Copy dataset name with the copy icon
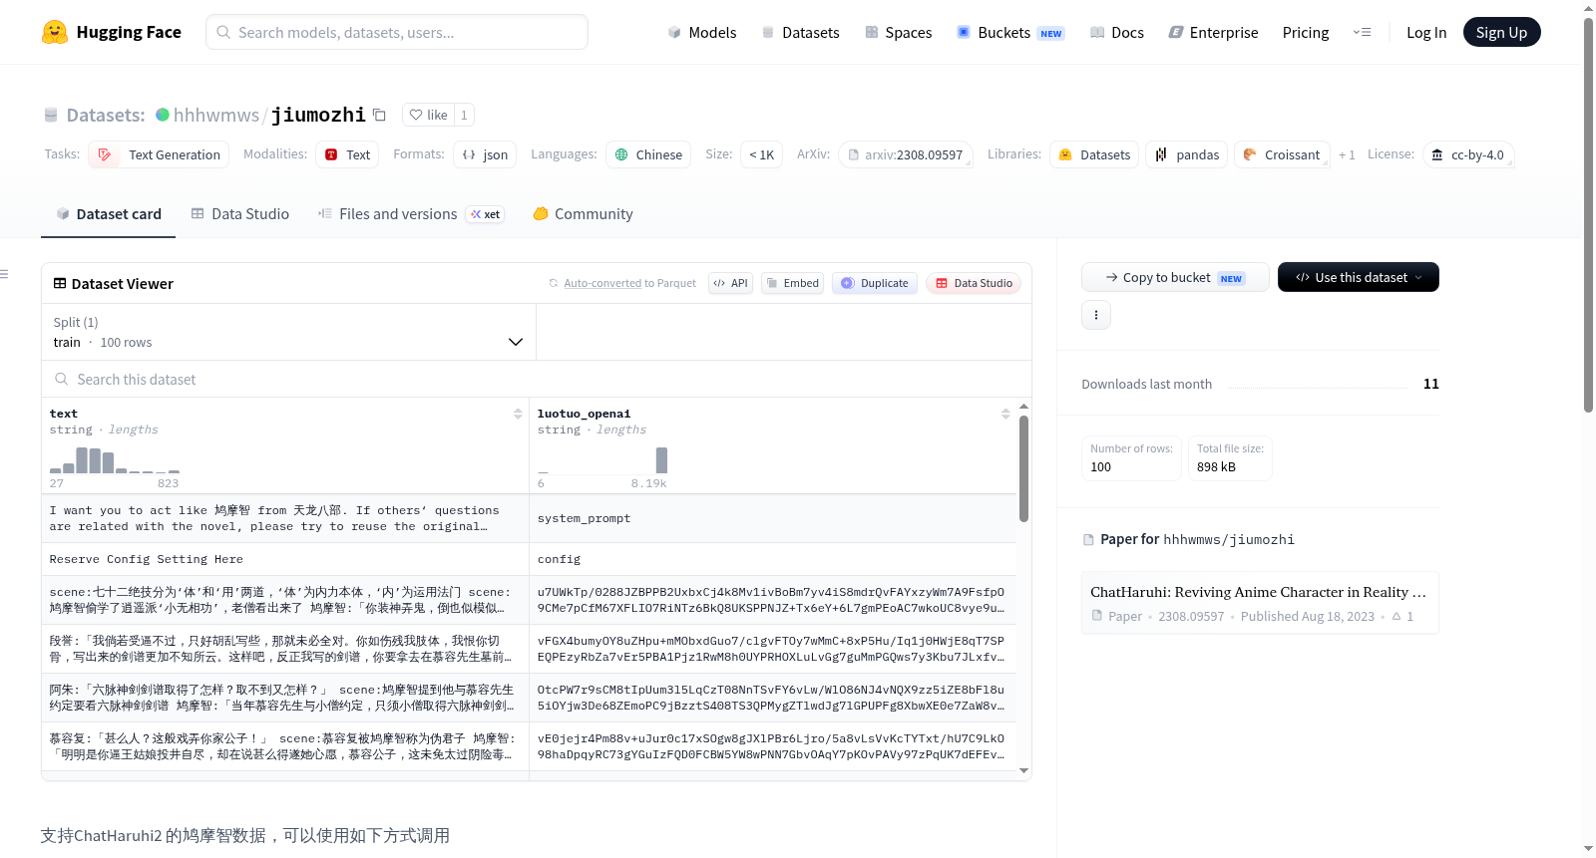1596x858 pixels. 379,115
